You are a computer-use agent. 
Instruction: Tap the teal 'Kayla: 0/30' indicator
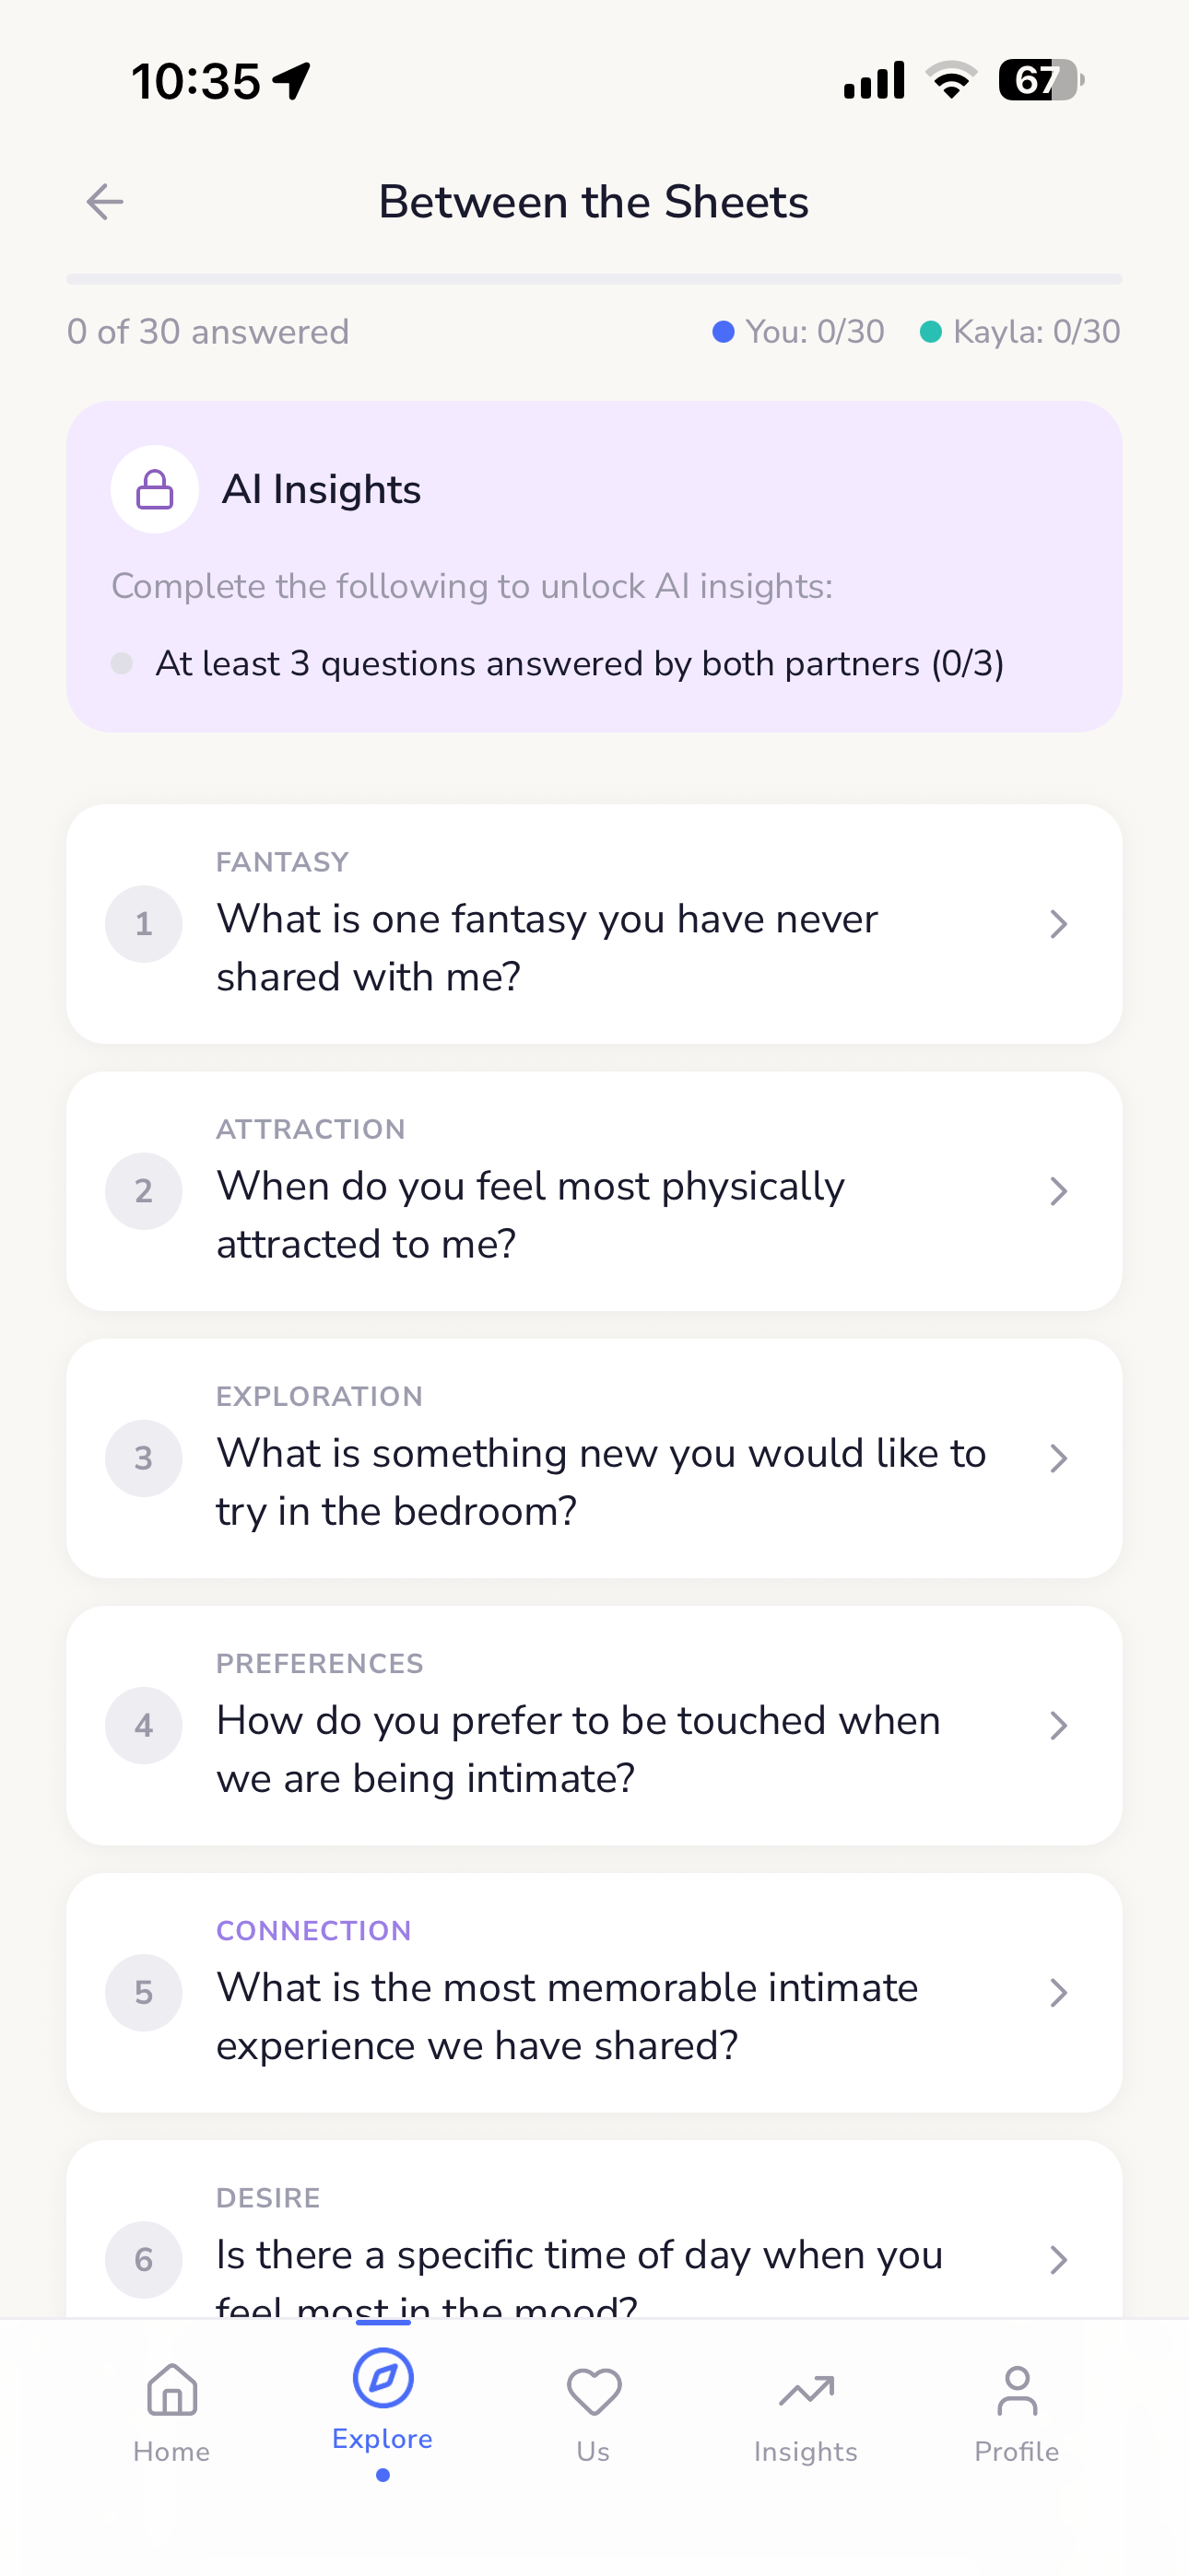click(x=1019, y=332)
